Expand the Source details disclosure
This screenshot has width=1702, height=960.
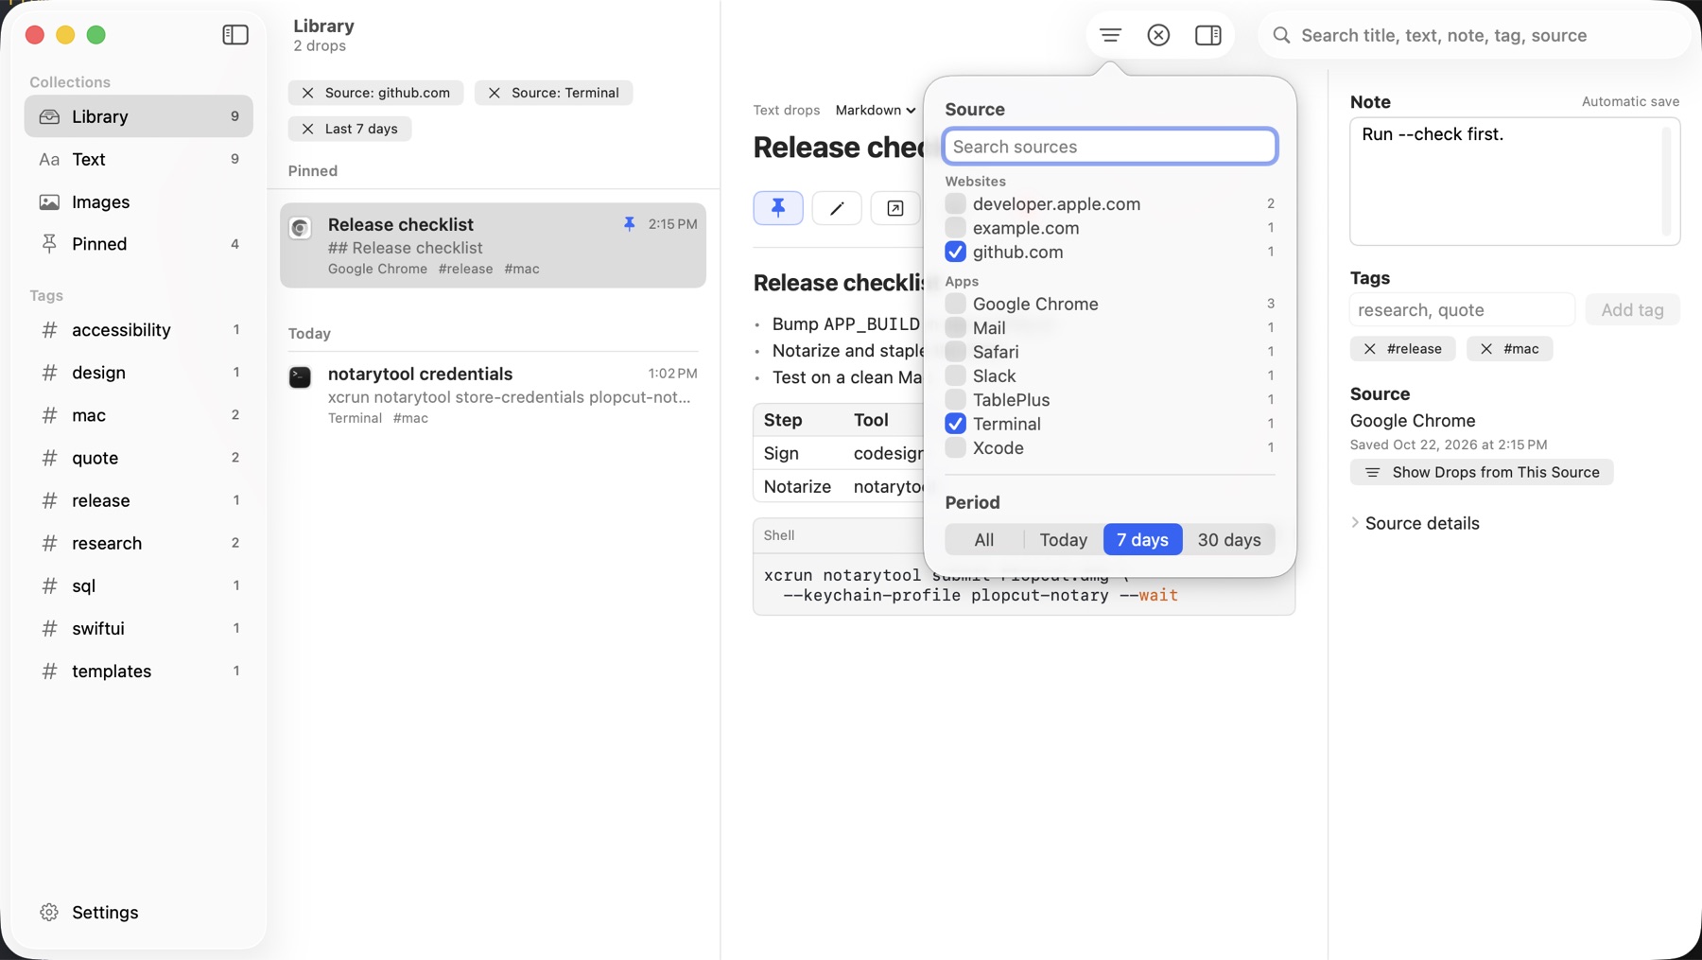1355,523
